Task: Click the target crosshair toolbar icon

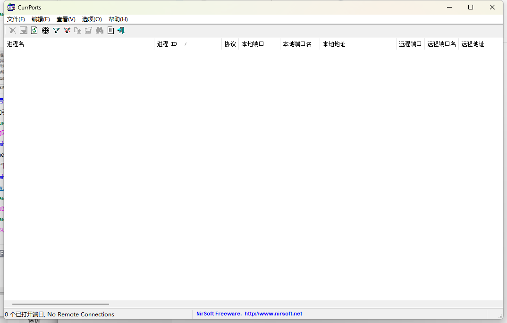Action: point(45,30)
